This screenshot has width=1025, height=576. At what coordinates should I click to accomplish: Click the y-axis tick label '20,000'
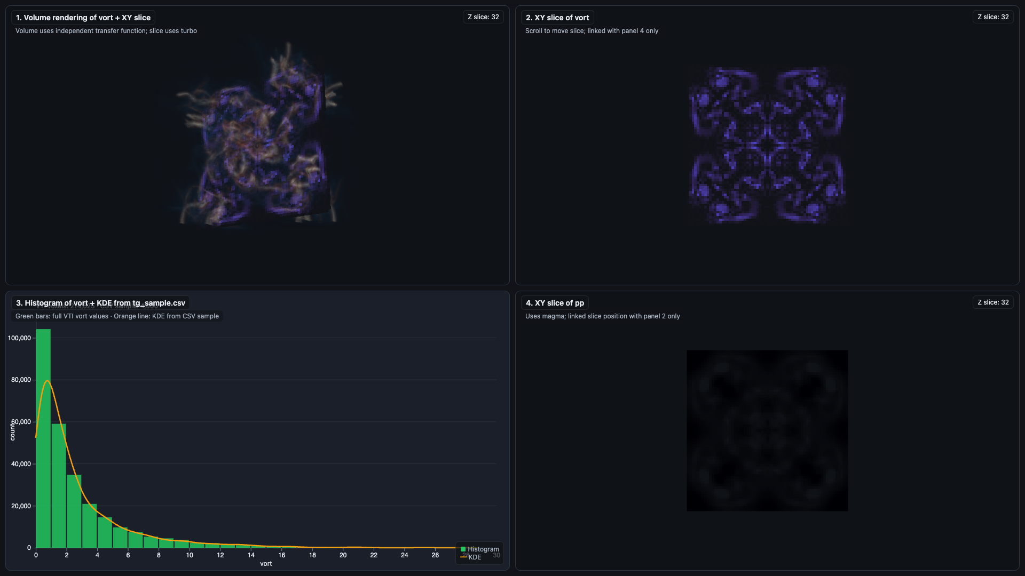coord(21,506)
